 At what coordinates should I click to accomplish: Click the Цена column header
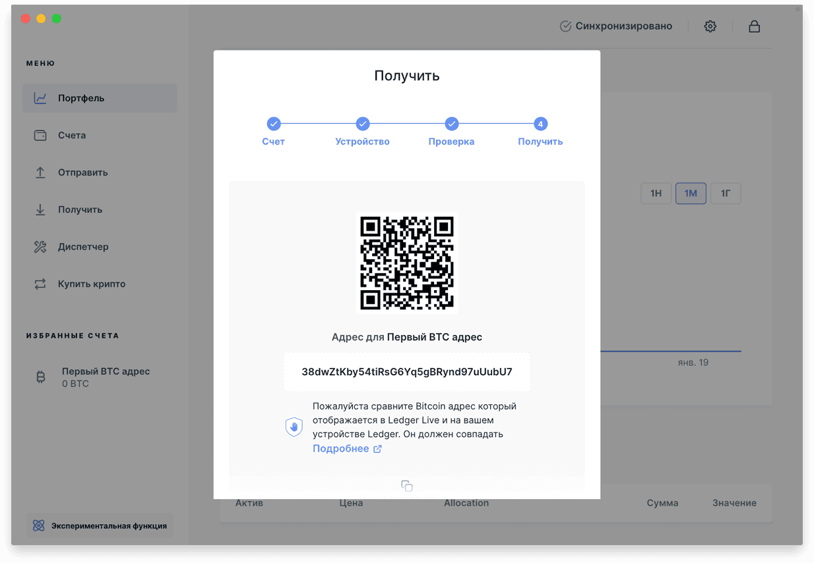351,503
